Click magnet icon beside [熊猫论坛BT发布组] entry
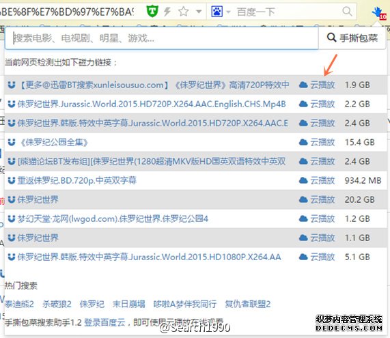The height and width of the screenshot is (338, 390). tap(12, 161)
